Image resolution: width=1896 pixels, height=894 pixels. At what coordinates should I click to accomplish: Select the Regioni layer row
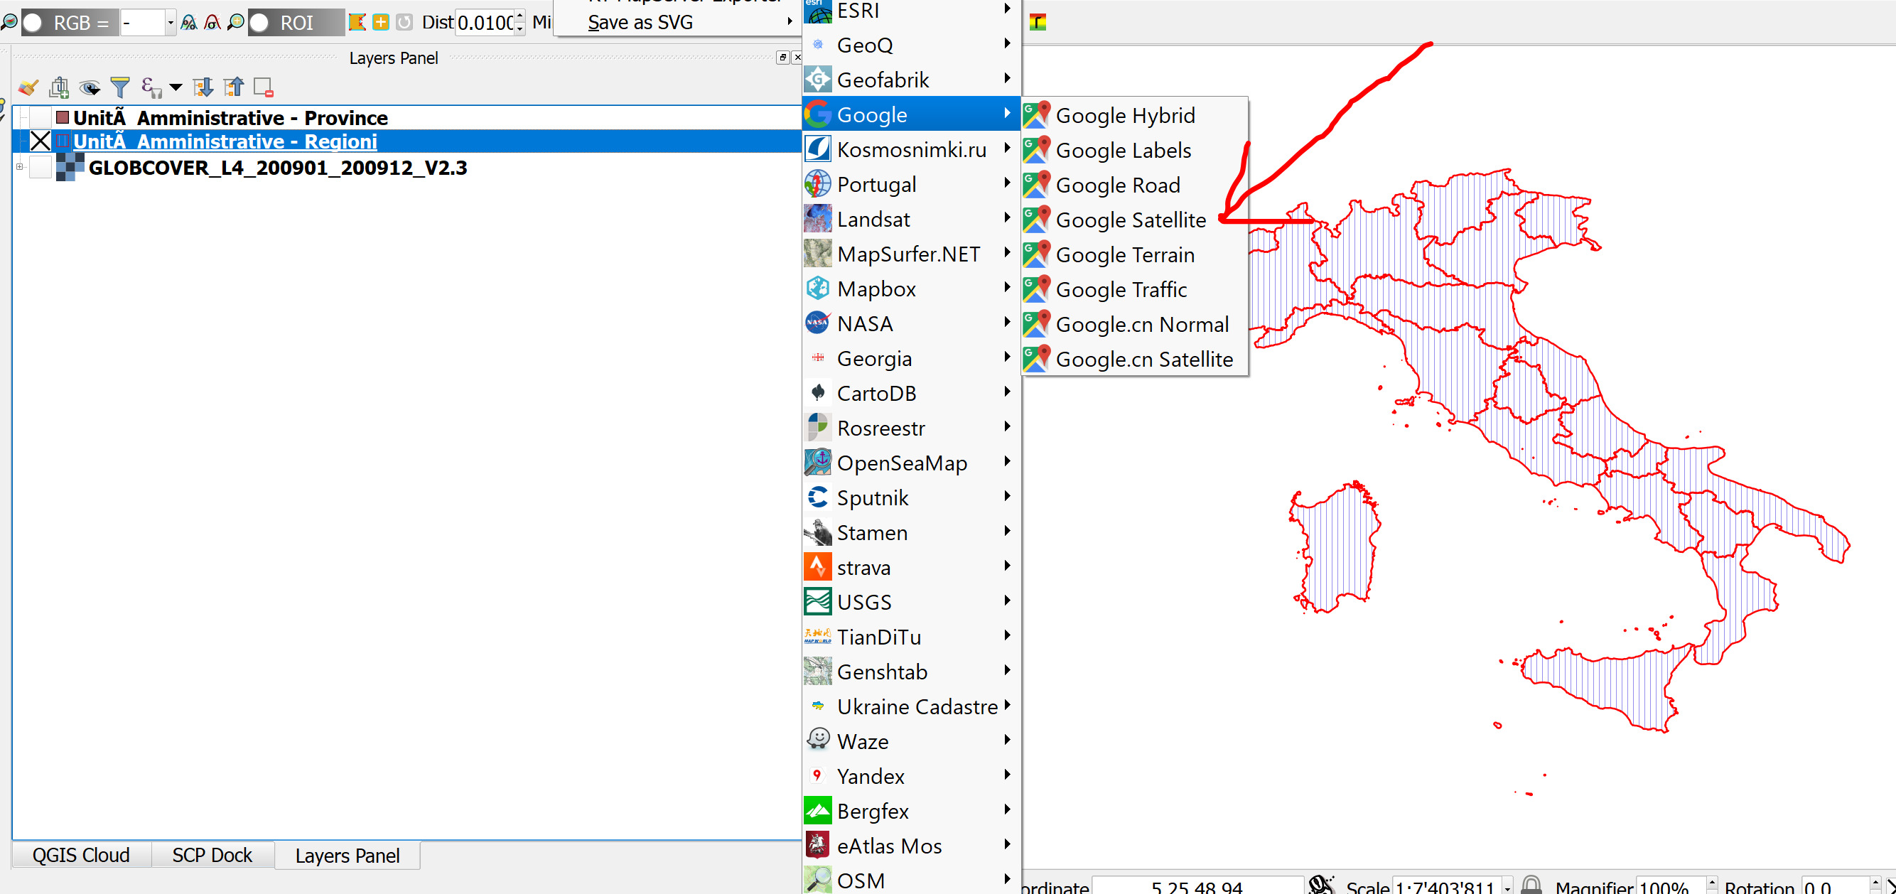click(x=406, y=141)
